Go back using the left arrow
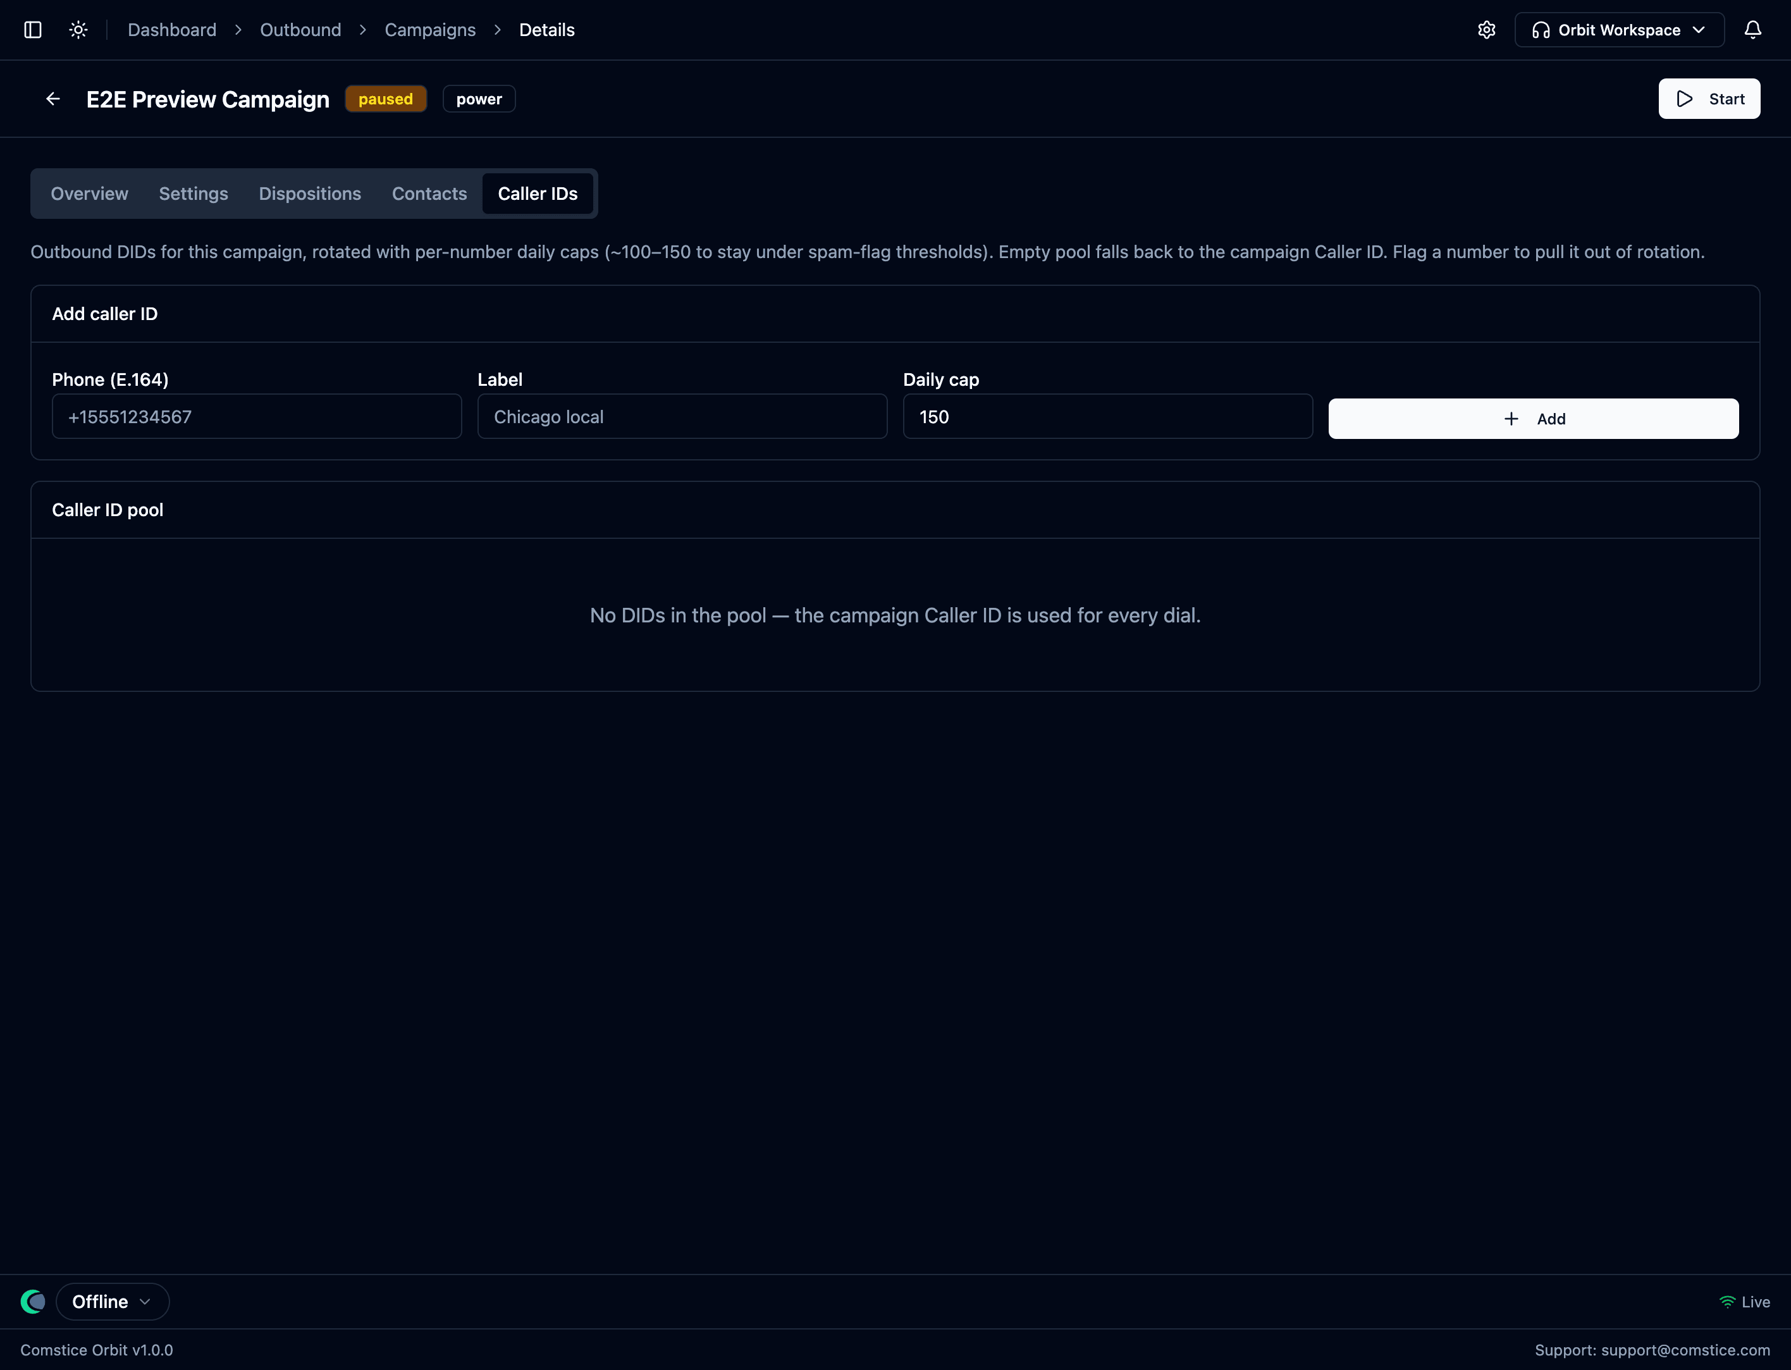Screen dimensions: 1791x1370 pos(53,99)
